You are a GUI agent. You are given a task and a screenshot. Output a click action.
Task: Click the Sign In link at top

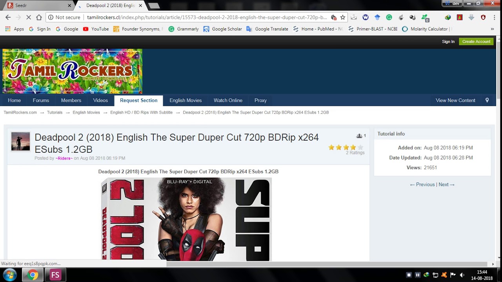448,42
